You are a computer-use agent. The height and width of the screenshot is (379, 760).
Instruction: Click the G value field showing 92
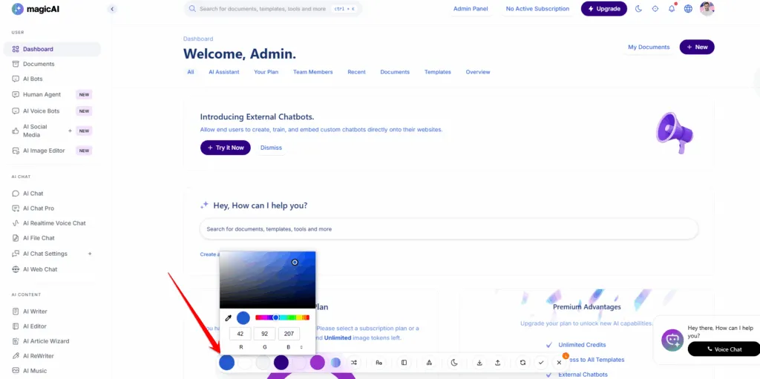pos(265,334)
